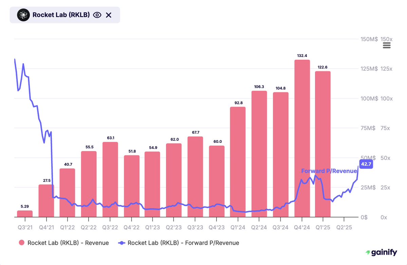Screen dimensions: 407x265
Task: Toggle Rocket Lab (RKLB) visibility eye
Action: click(97, 15)
